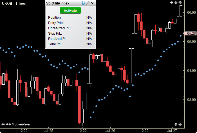Click the up arrow icon at chart top-right
This screenshot has height=133, width=197.
[180, 2]
